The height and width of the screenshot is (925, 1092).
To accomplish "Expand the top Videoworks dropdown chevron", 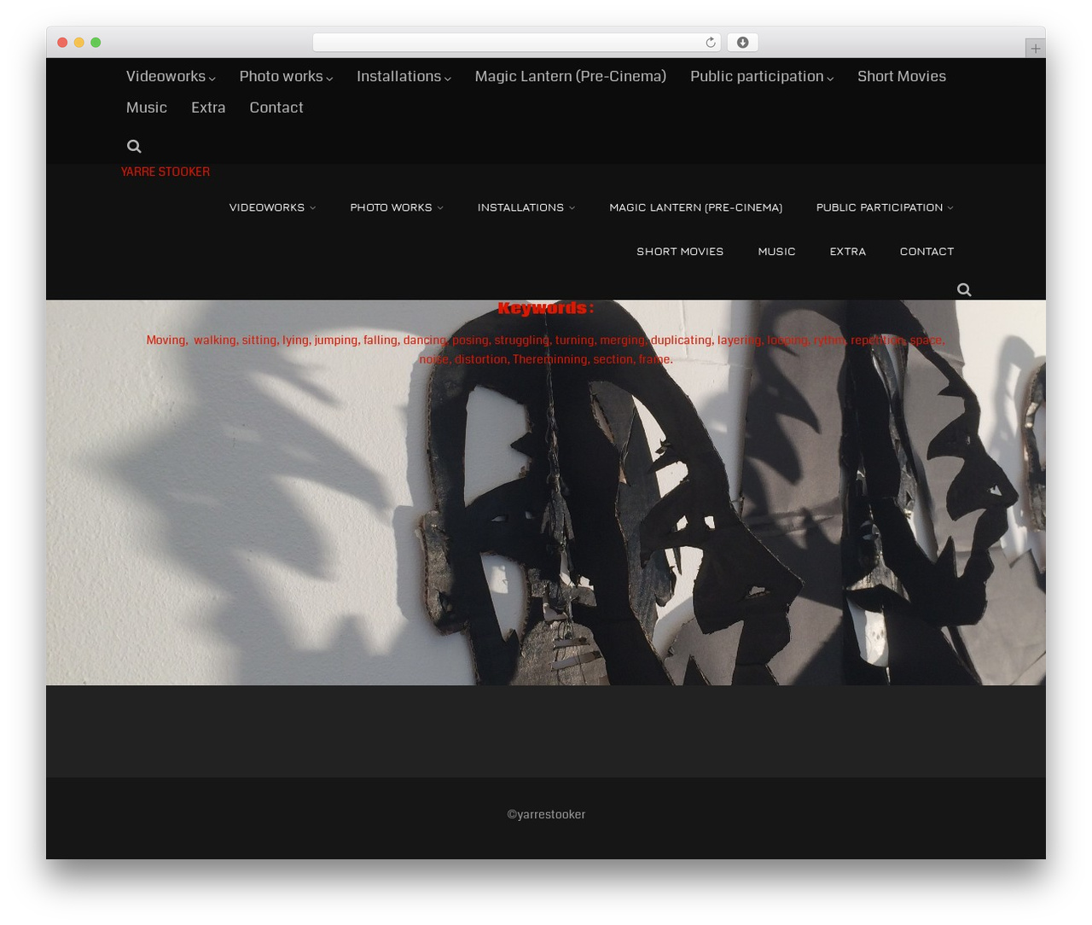I will [212, 79].
